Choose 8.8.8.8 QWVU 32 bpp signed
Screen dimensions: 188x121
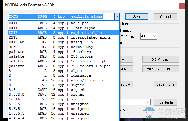(64, 94)
